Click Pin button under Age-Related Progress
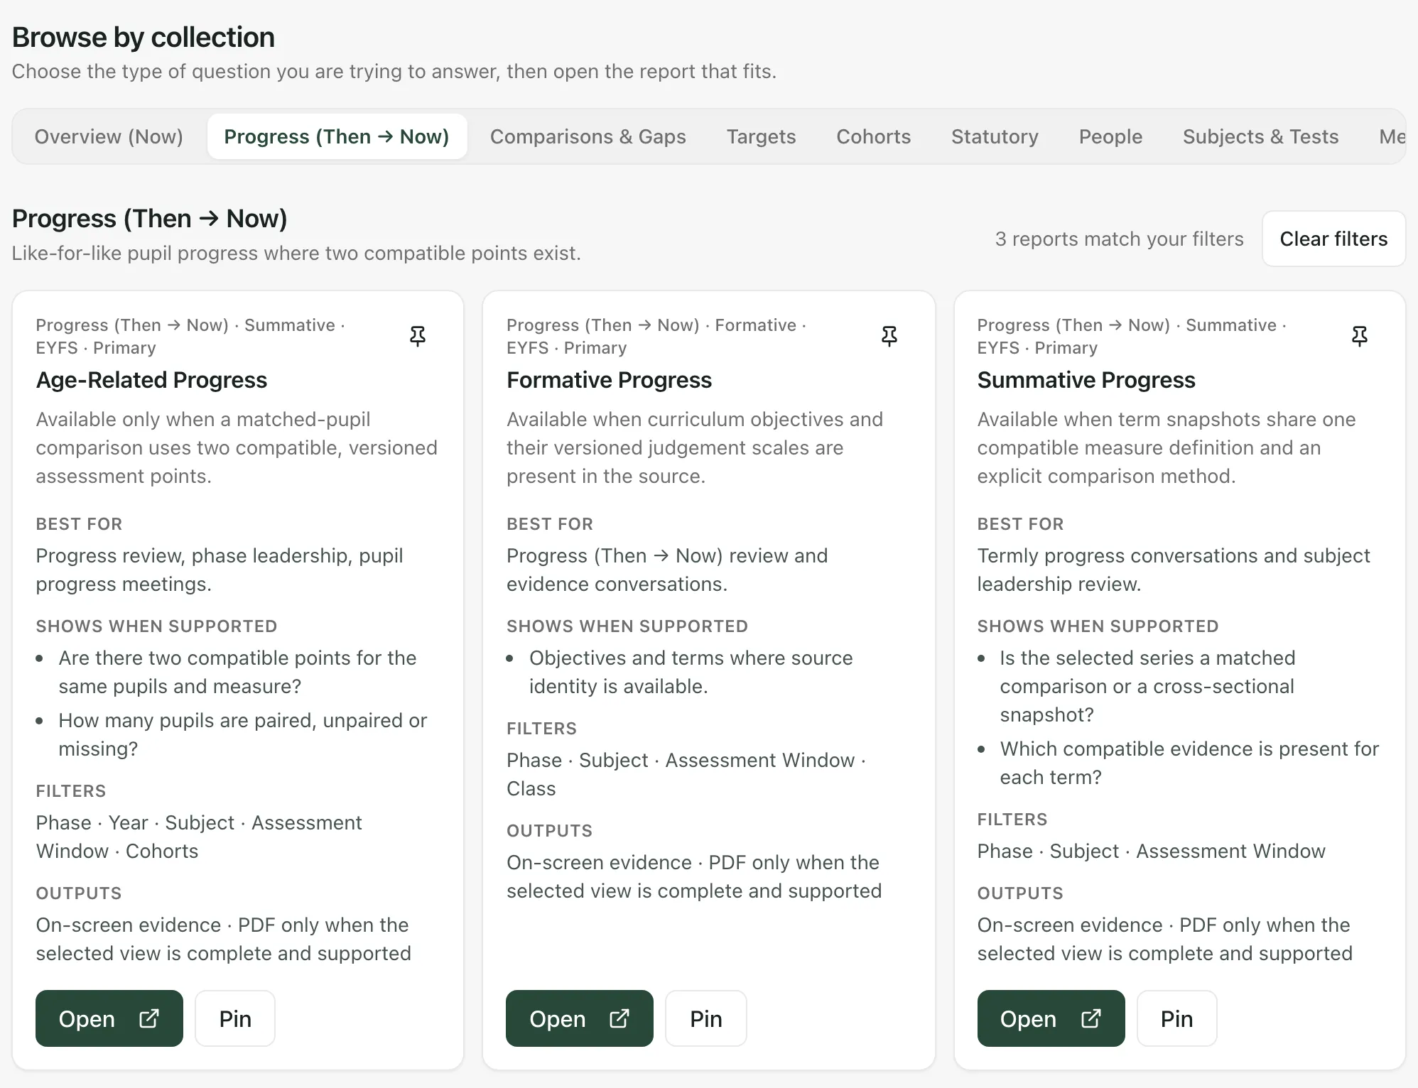Viewport: 1418px width, 1088px height. (235, 1018)
